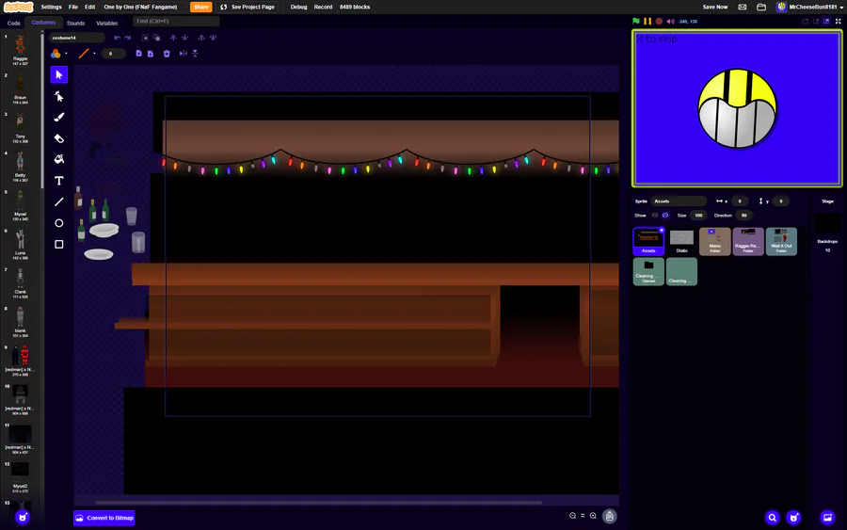
Task: Click the yellow pause button
Action: click(x=647, y=21)
